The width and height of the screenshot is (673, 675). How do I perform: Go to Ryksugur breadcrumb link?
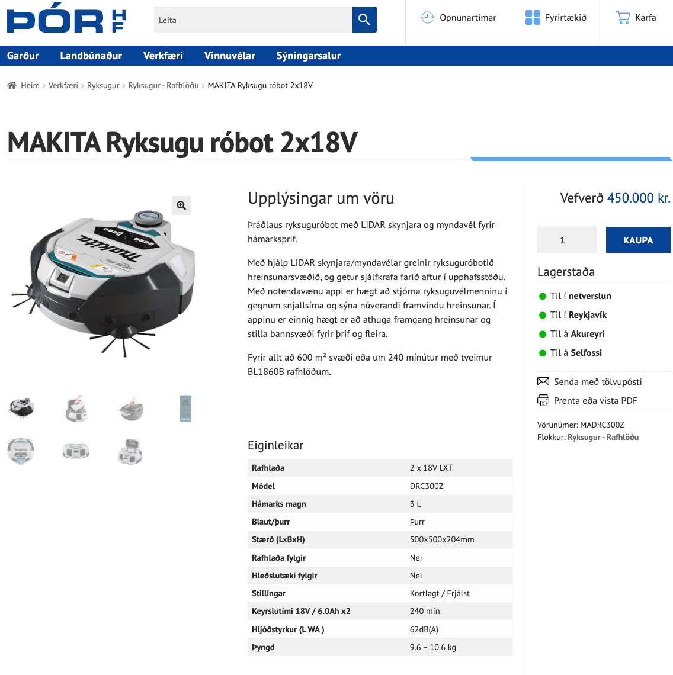click(x=103, y=85)
